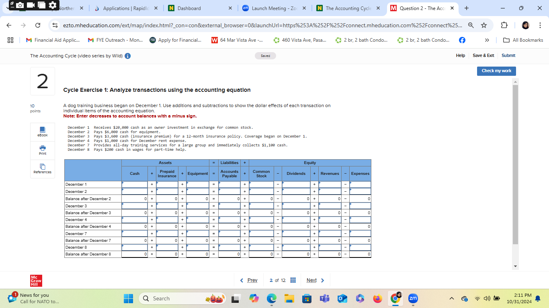The width and height of the screenshot is (549, 308).
Task: Open the All Bookmarks folder
Action: tap(524, 40)
